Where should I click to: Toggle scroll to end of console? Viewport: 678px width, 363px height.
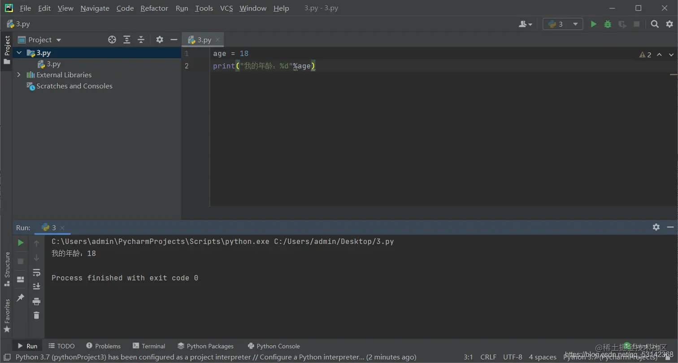(36, 286)
